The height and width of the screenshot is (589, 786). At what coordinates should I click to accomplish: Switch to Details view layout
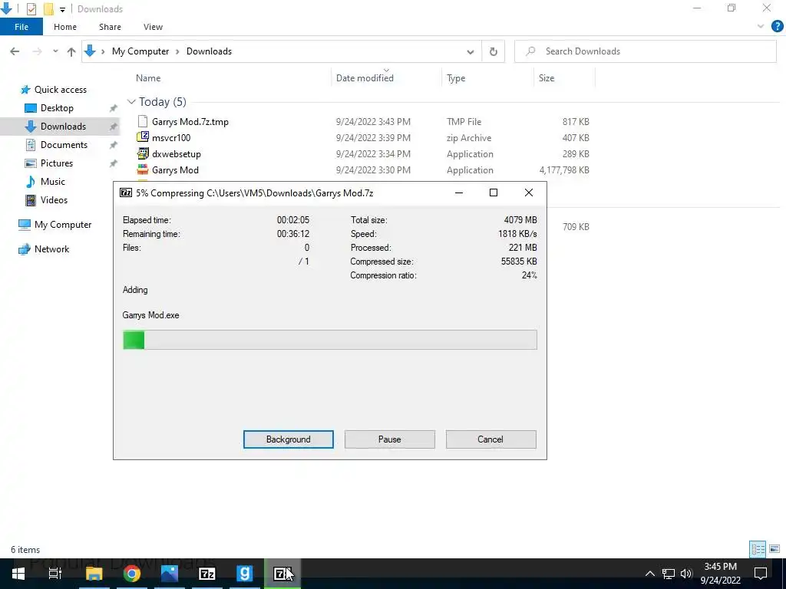coord(758,549)
